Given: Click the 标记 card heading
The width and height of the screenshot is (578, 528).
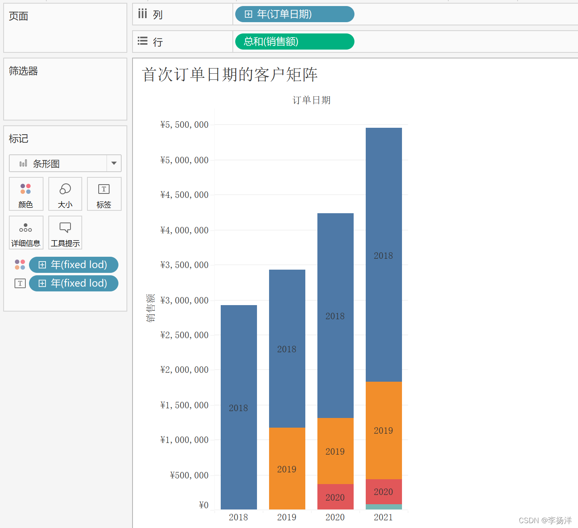Looking at the screenshot, I should point(19,139).
